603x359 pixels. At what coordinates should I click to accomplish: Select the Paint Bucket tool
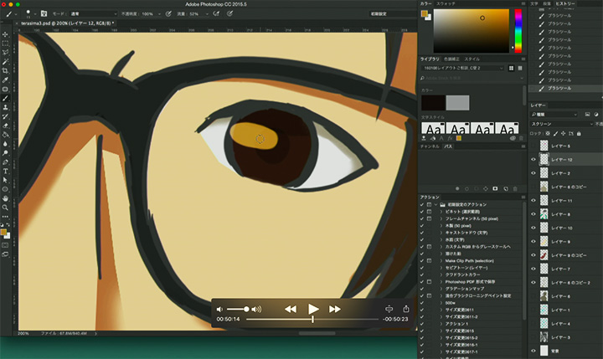click(5, 135)
